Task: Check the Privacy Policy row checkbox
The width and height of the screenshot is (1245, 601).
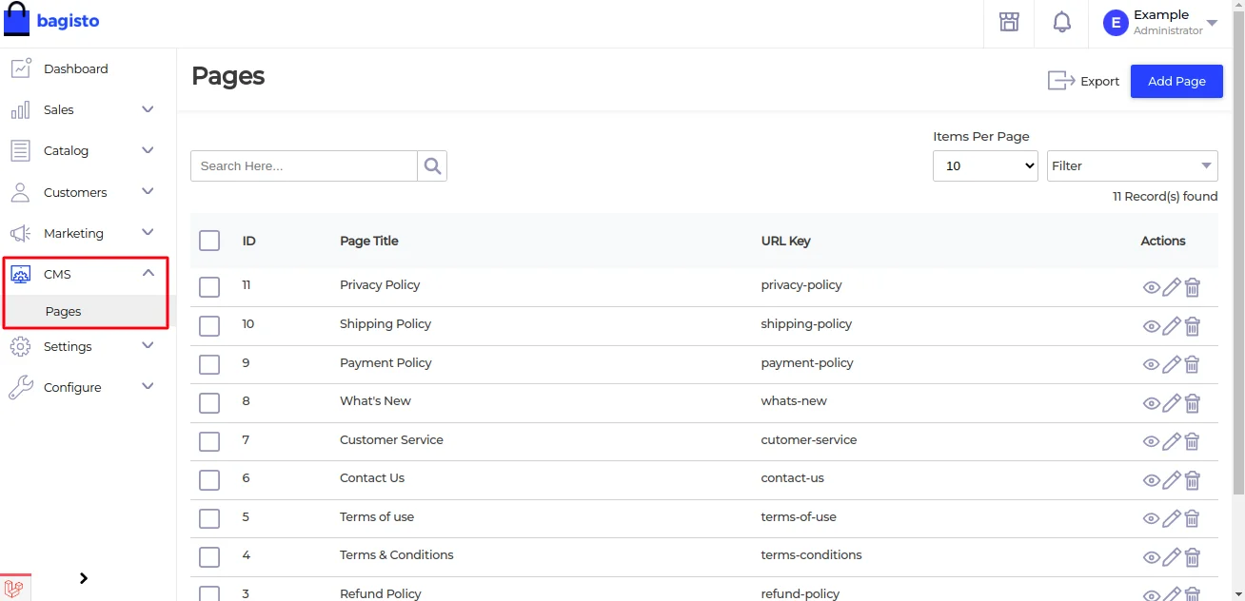Action: coord(209,287)
